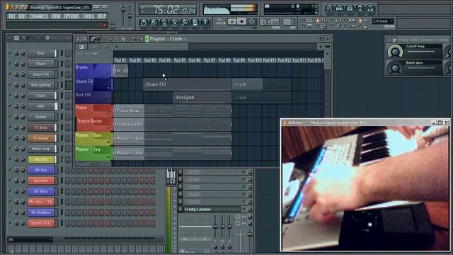Viewport: 453px width, 255px height.
Task: Click the time display 75:02:014
Action: coord(168,10)
